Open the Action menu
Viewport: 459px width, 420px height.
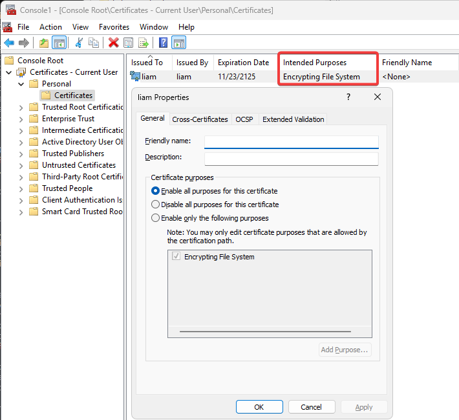click(50, 27)
